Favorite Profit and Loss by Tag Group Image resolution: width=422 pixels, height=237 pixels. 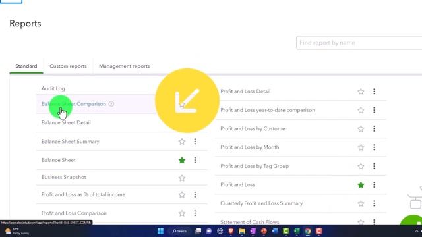(361, 166)
